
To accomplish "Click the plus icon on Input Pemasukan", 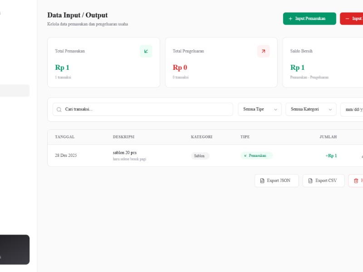I will tap(290, 19).
